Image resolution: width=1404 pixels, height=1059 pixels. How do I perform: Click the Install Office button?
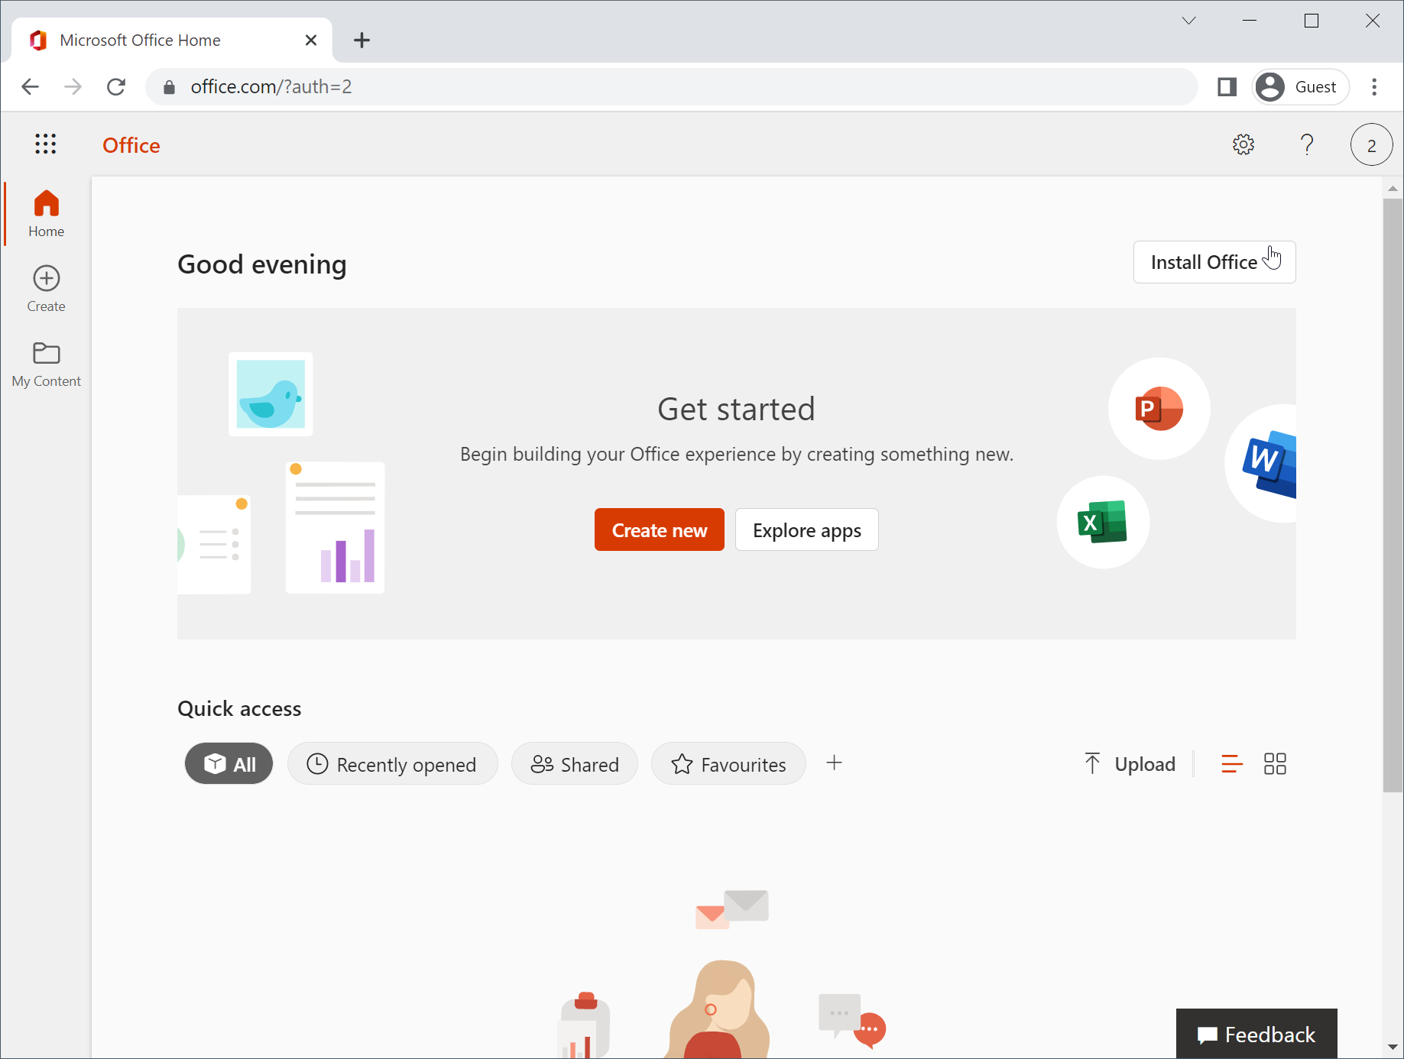point(1214,262)
